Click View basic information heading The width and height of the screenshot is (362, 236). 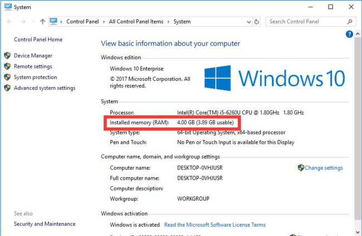(x=170, y=44)
